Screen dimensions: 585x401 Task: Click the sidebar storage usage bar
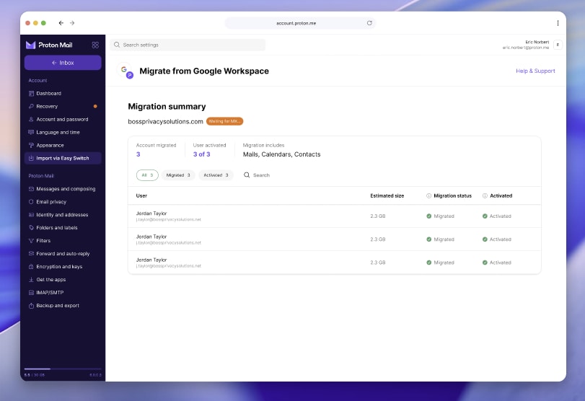(63, 369)
